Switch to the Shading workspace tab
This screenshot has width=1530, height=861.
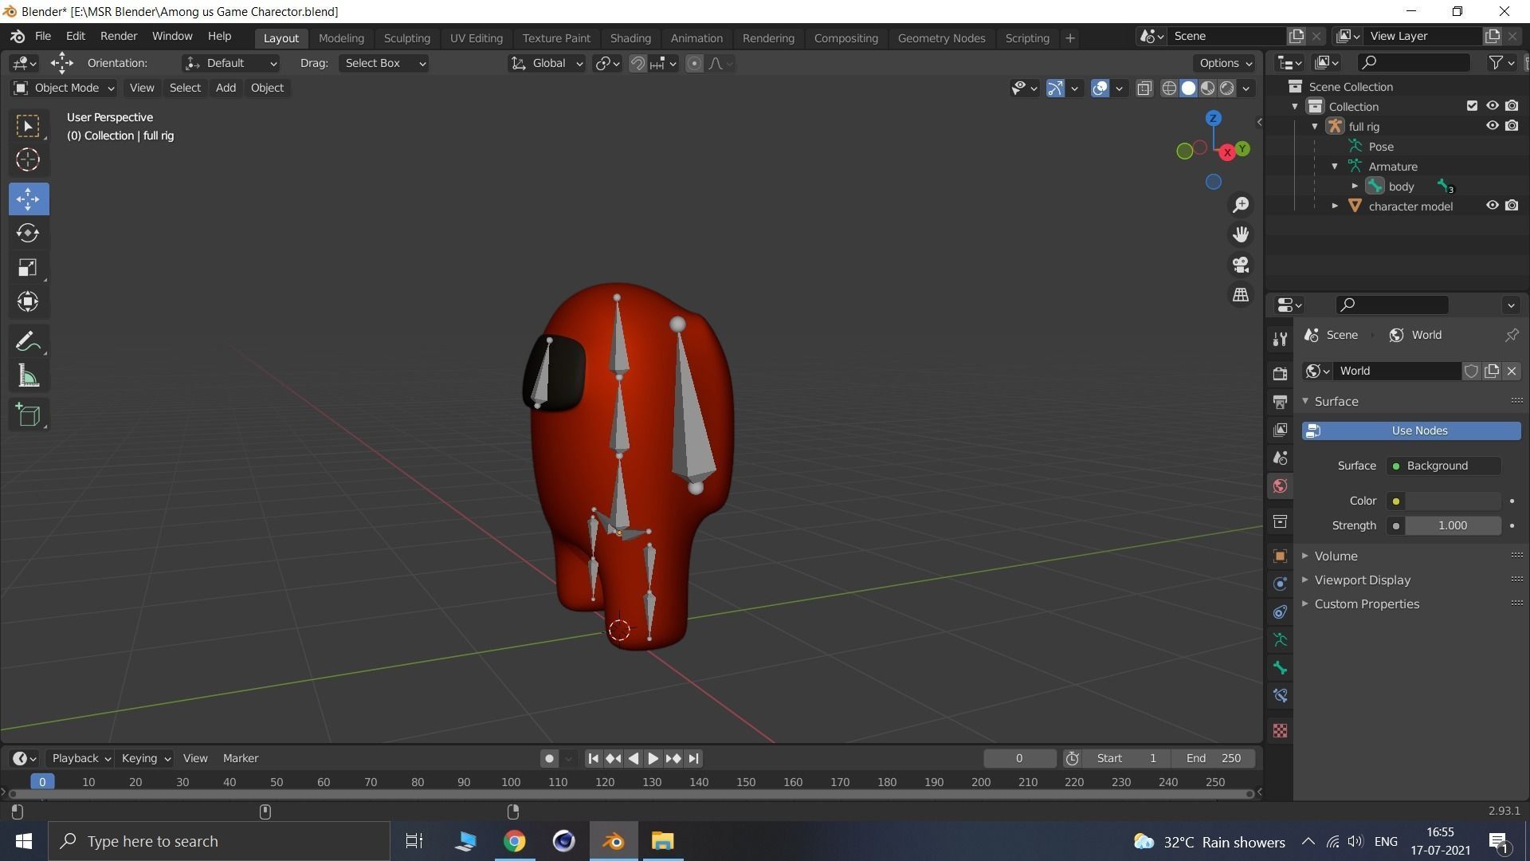click(630, 38)
